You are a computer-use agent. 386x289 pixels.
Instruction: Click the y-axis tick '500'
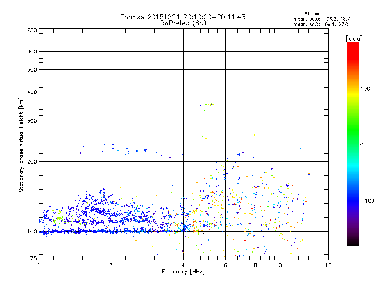coord(32,70)
